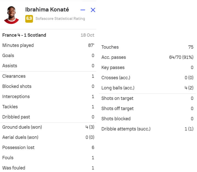Click the 6.9 rating badge
Screen dimensions: 197x172
pos(29,19)
